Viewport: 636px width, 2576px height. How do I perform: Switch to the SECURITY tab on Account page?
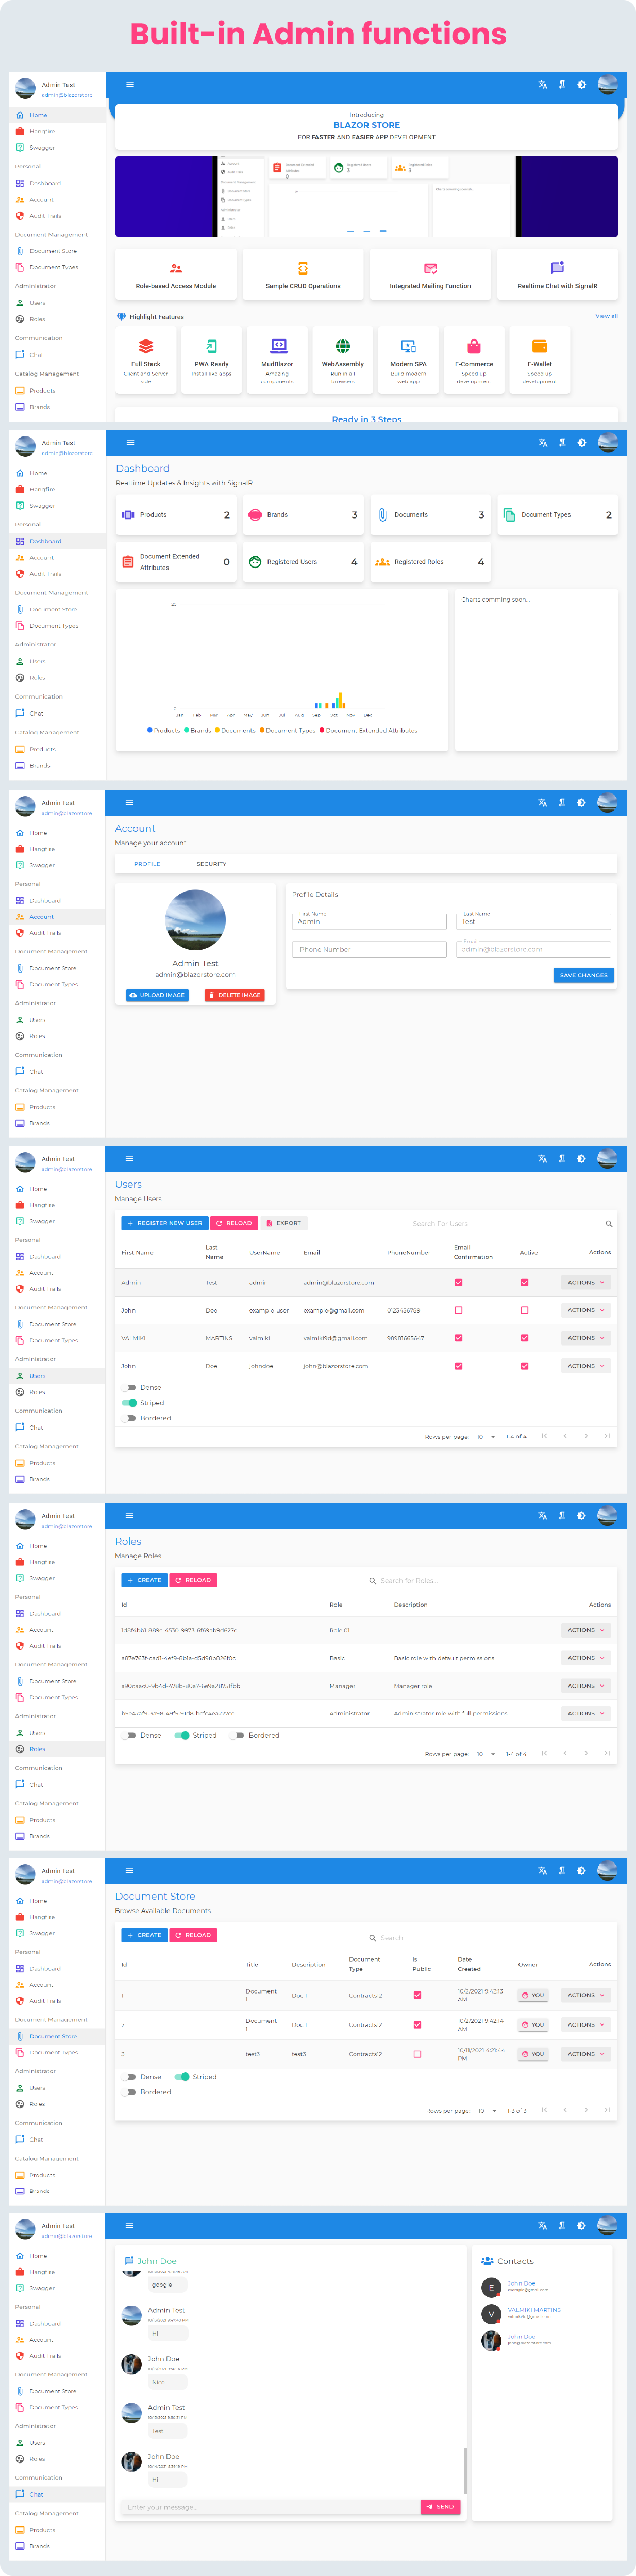212,864
